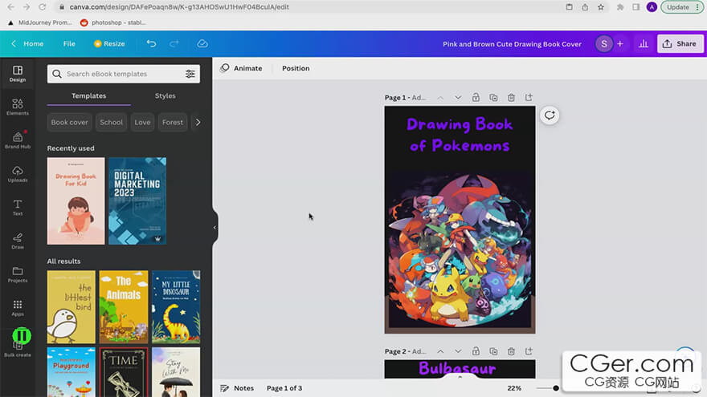The height and width of the screenshot is (397, 707).
Task: Lock Page 2 with padlock icon
Action: [x=476, y=351]
